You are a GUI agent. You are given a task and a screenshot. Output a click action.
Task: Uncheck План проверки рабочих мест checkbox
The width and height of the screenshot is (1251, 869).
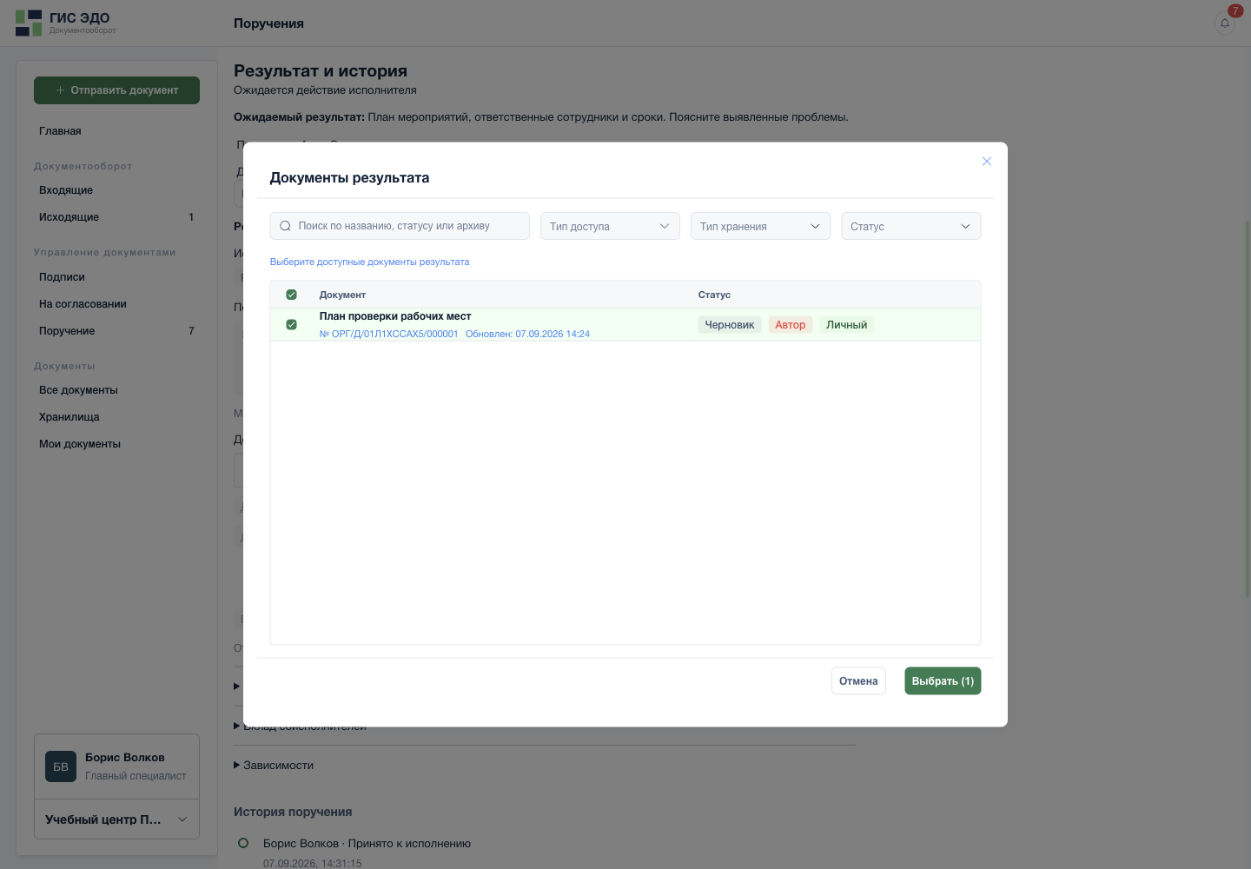tap(292, 325)
